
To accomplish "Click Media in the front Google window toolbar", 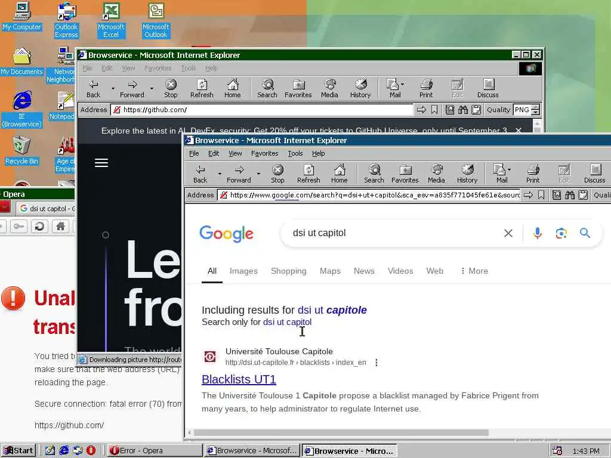I will [436, 174].
